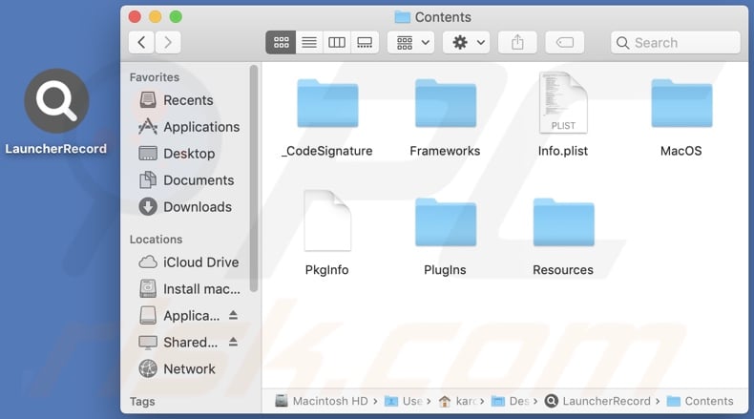The image size is (754, 419).
Task: Click the _CodeSignature name label
Action: [x=327, y=151]
